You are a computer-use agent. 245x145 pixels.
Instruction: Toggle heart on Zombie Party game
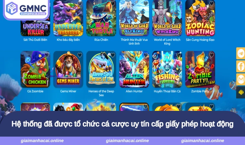click(212, 55)
